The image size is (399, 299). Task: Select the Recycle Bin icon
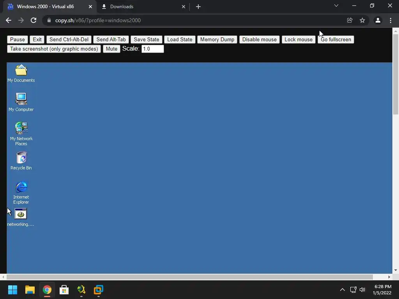click(x=21, y=161)
